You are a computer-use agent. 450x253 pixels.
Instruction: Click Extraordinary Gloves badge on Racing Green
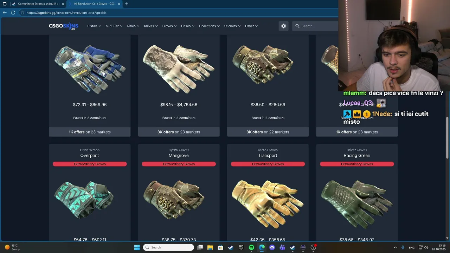357,164
